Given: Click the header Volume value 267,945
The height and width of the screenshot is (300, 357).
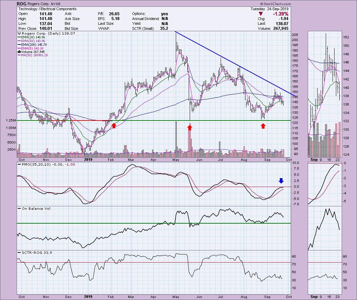Looking at the screenshot, I should [280, 29].
